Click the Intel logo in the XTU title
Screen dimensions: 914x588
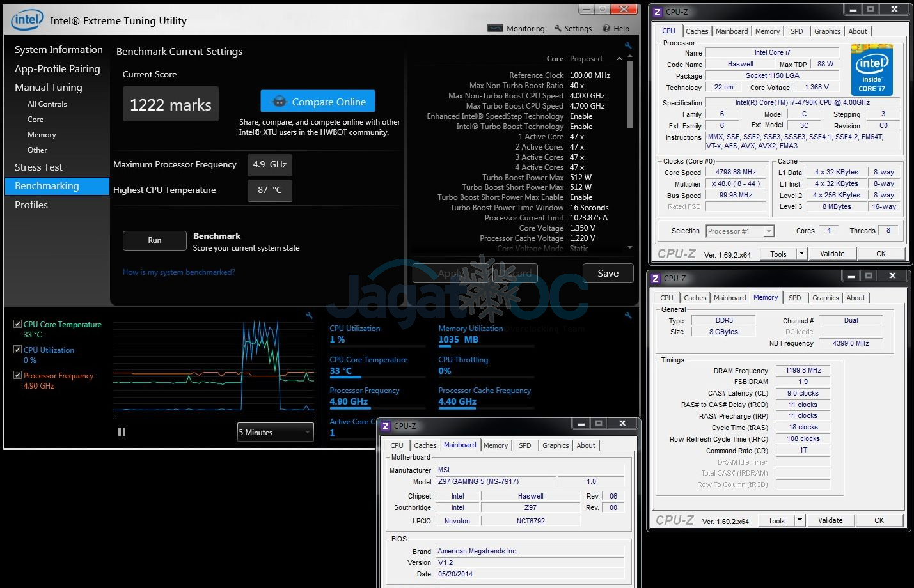point(27,20)
